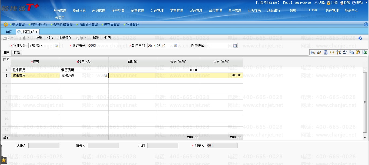Click the 返回 button
This screenshot has height=165, width=369.
click(108, 38)
